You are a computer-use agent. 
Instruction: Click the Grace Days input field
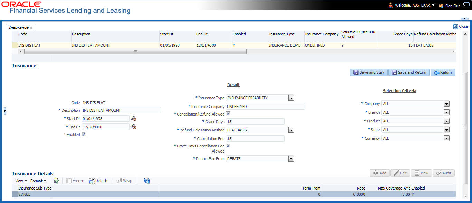(255, 122)
